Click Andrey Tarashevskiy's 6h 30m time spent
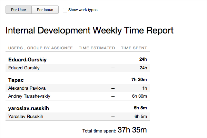Screen dimensions: 207x138 coord(139,96)
